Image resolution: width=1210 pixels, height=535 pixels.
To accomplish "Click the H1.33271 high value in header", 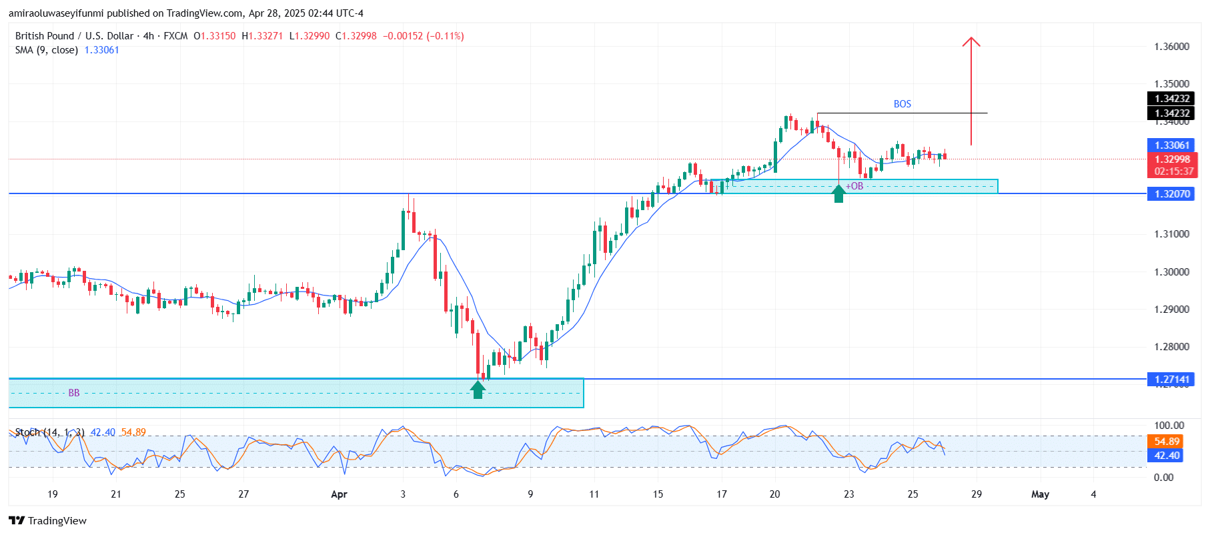I will click(x=262, y=36).
